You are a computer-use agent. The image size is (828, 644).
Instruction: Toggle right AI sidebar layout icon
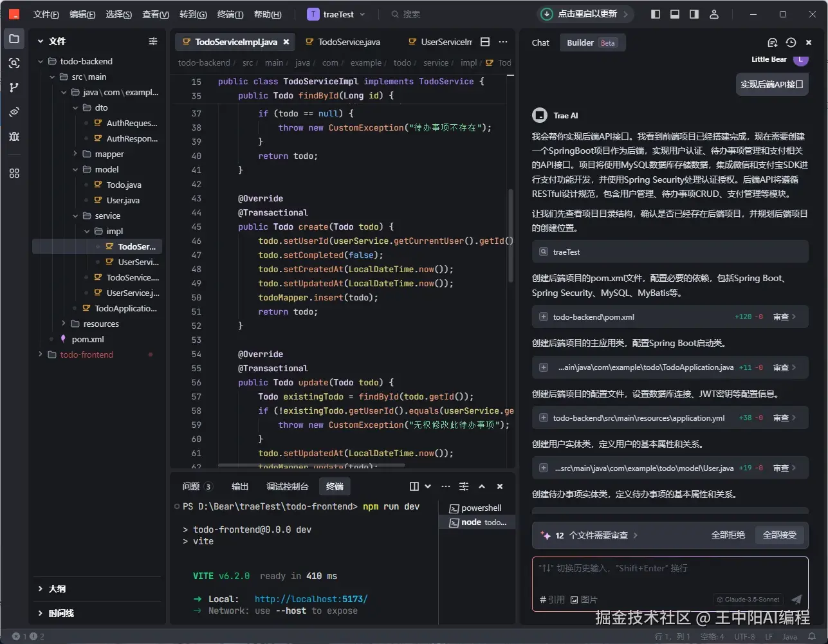click(694, 14)
